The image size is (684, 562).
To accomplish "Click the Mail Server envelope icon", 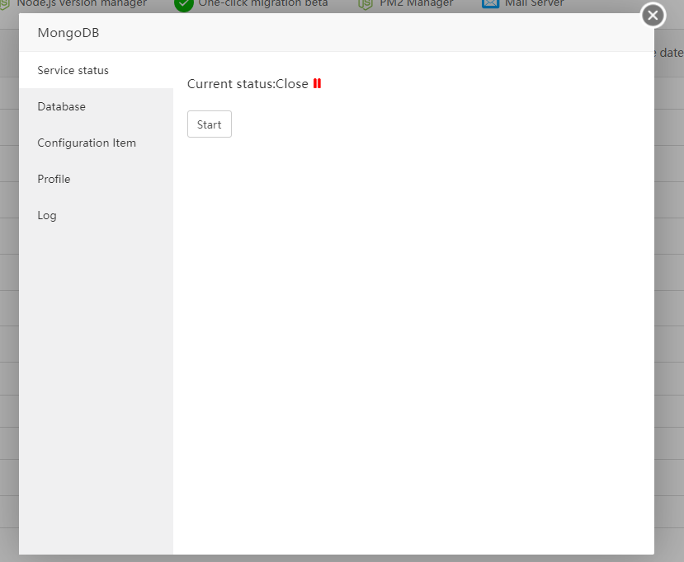I will (490, 4).
